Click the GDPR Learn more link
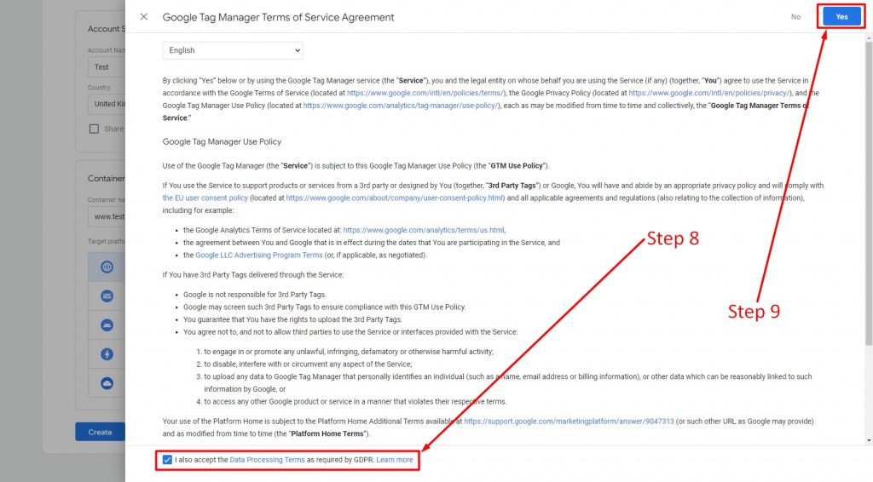The width and height of the screenshot is (873, 482). pyautogui.click(x=394, y=460)
